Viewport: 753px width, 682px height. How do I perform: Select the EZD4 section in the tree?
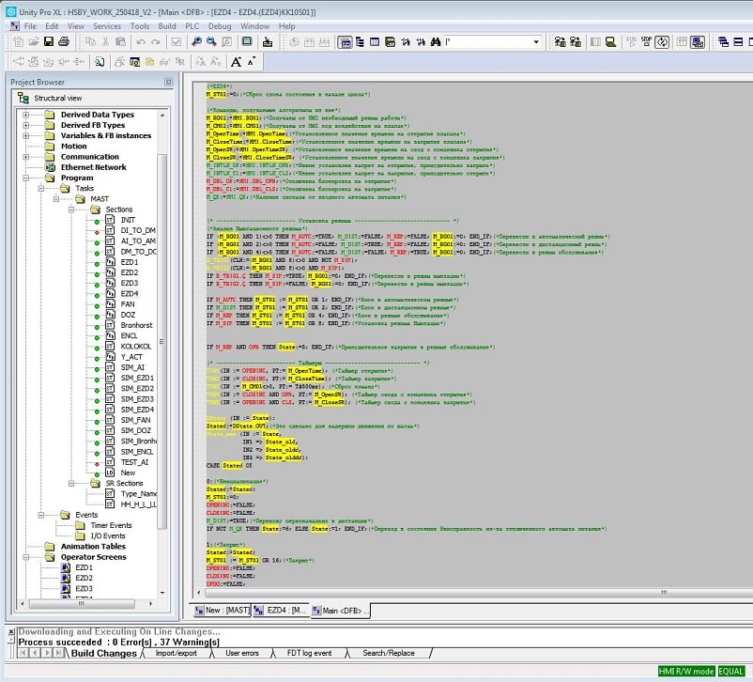[130, 294]
